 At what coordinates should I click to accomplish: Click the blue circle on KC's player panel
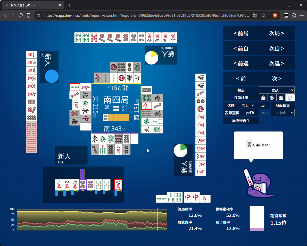pos(52,76)
